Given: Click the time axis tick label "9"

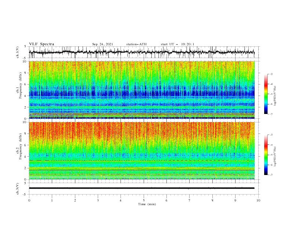Looking at the screenshot, I should 235,200.
